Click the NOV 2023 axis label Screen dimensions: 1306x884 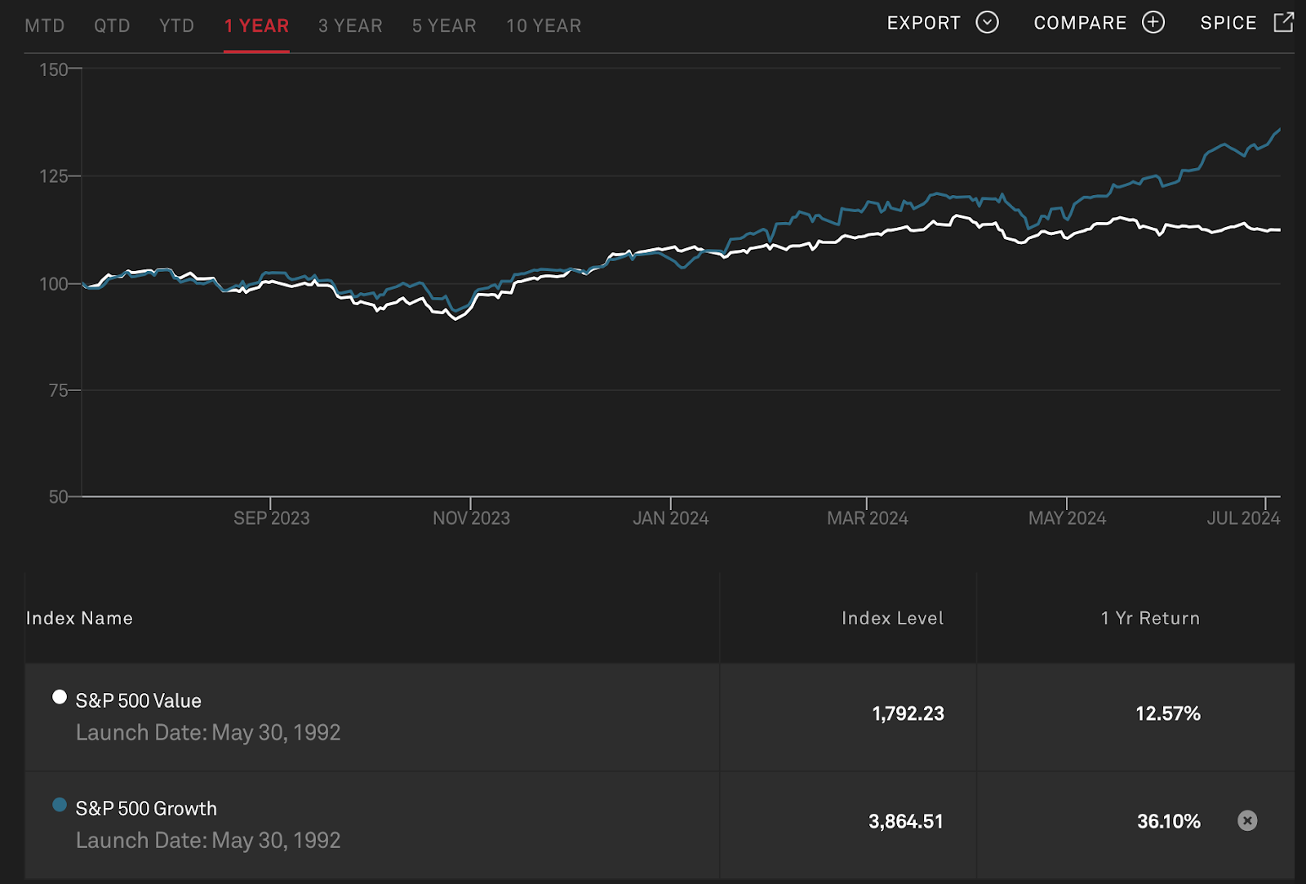pos(471,518)
